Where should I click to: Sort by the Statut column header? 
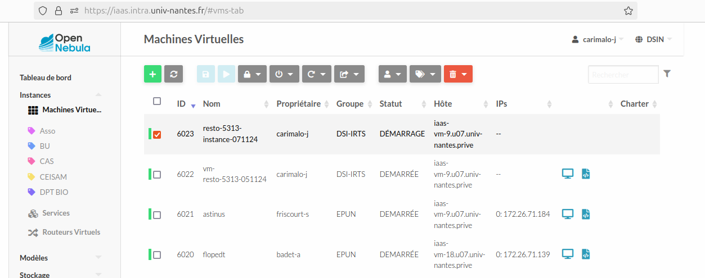tap(402, 104)
